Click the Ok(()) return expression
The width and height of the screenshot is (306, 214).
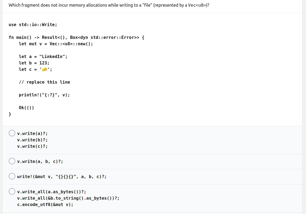[x=26, y=108]
